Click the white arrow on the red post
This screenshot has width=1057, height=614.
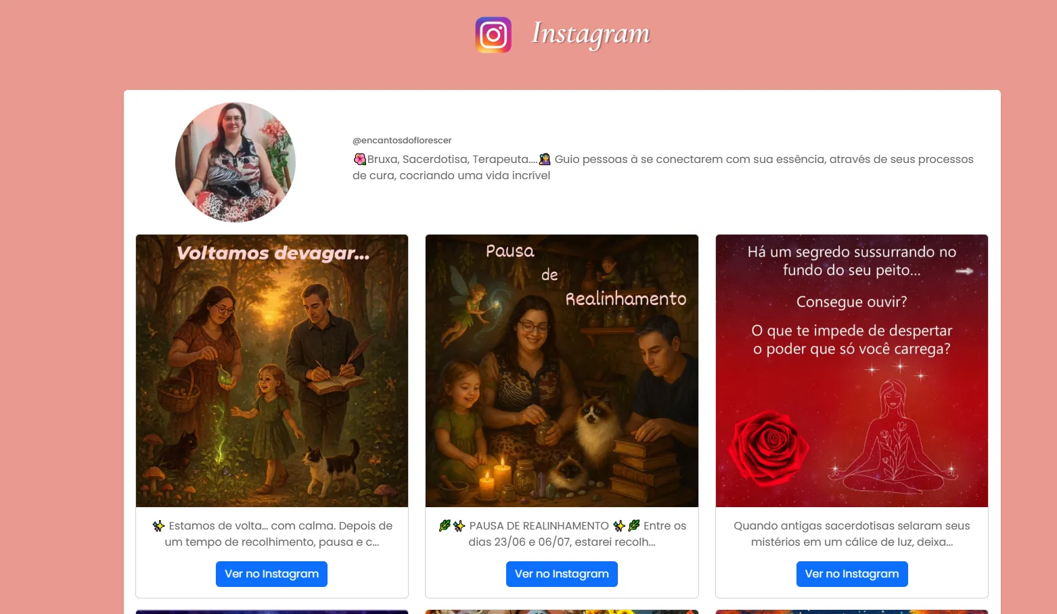[964, 271]
